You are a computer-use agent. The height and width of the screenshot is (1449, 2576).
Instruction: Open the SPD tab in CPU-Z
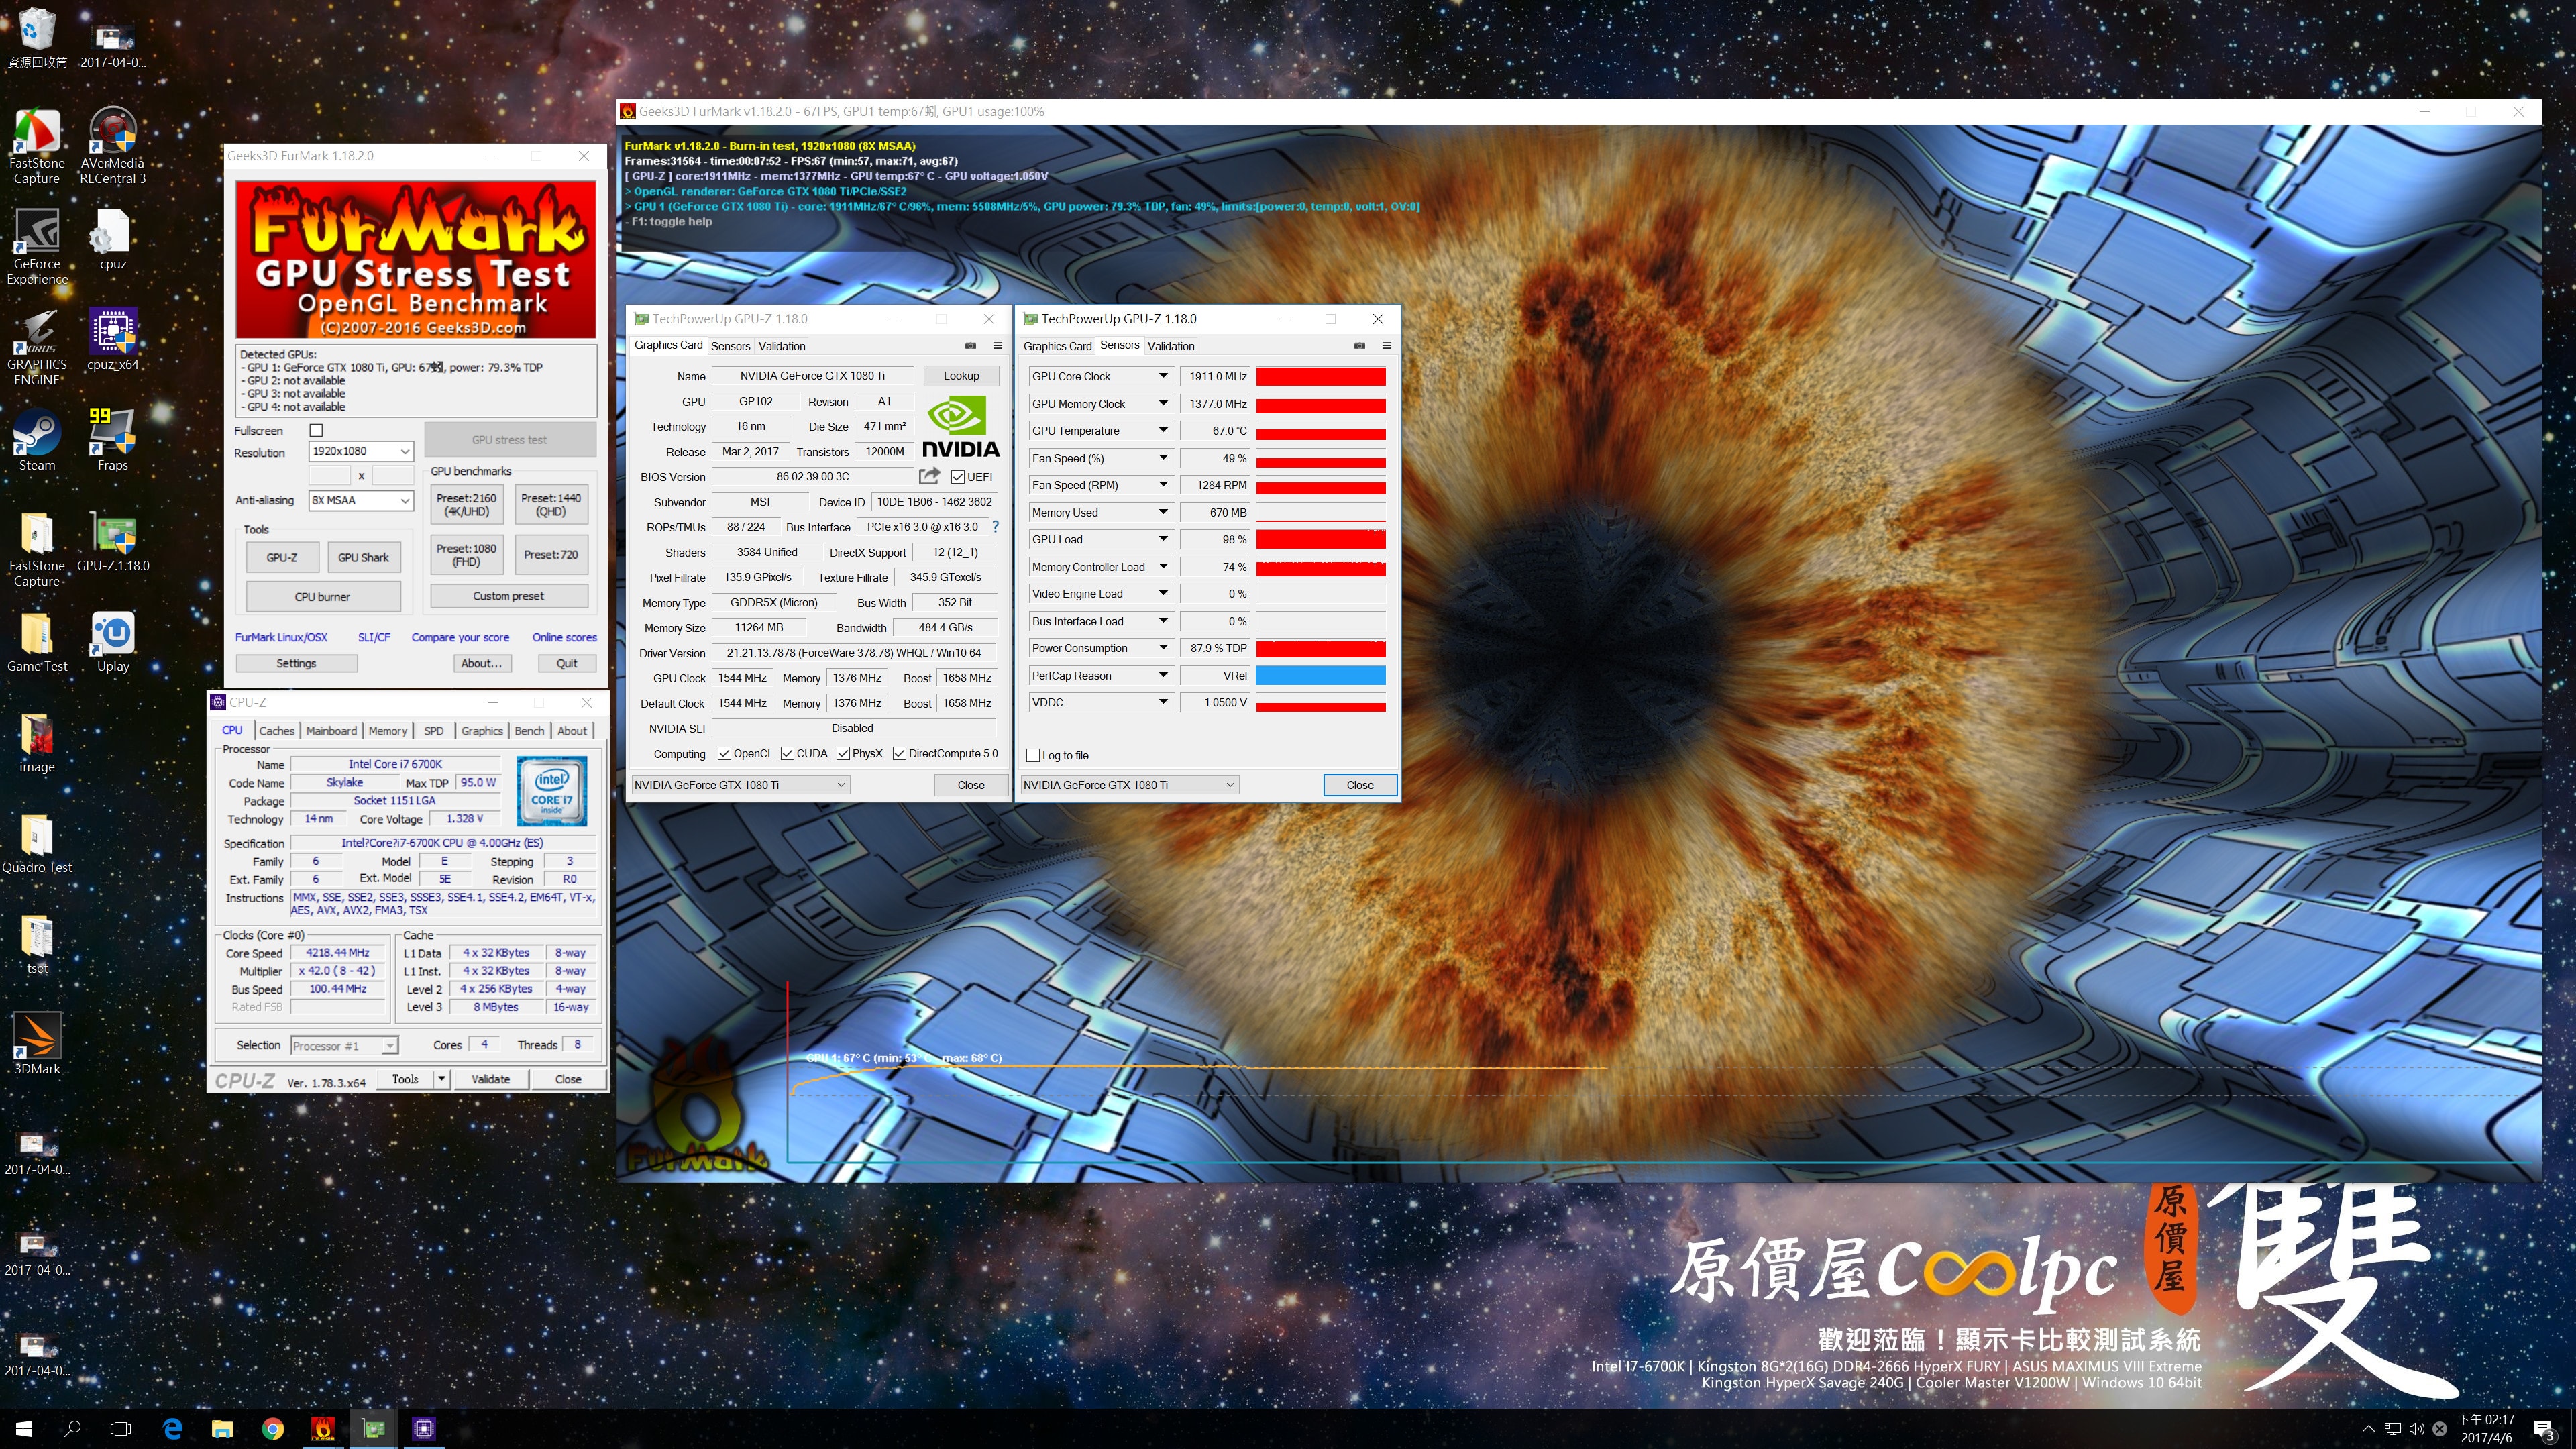tap(433, 730)
